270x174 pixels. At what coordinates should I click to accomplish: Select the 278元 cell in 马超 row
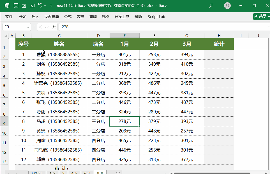point(124,122)
